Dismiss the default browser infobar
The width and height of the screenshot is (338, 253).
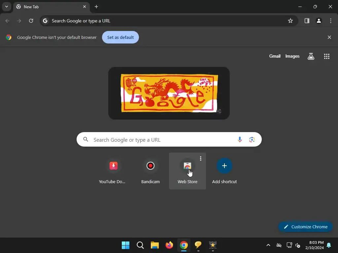coord(329,37)
